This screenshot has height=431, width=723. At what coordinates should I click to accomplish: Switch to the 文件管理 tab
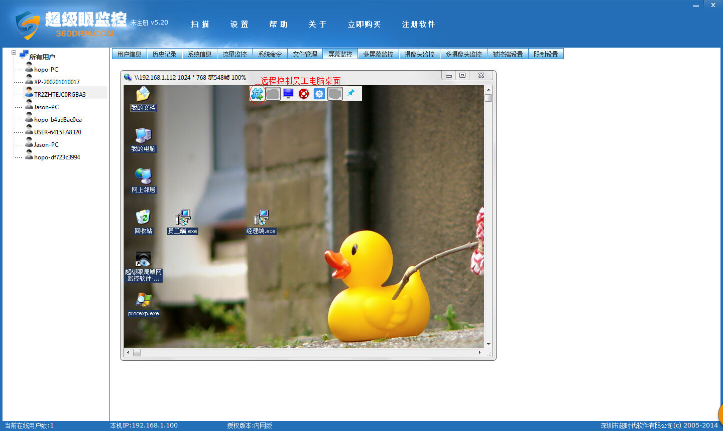point(305,54)
